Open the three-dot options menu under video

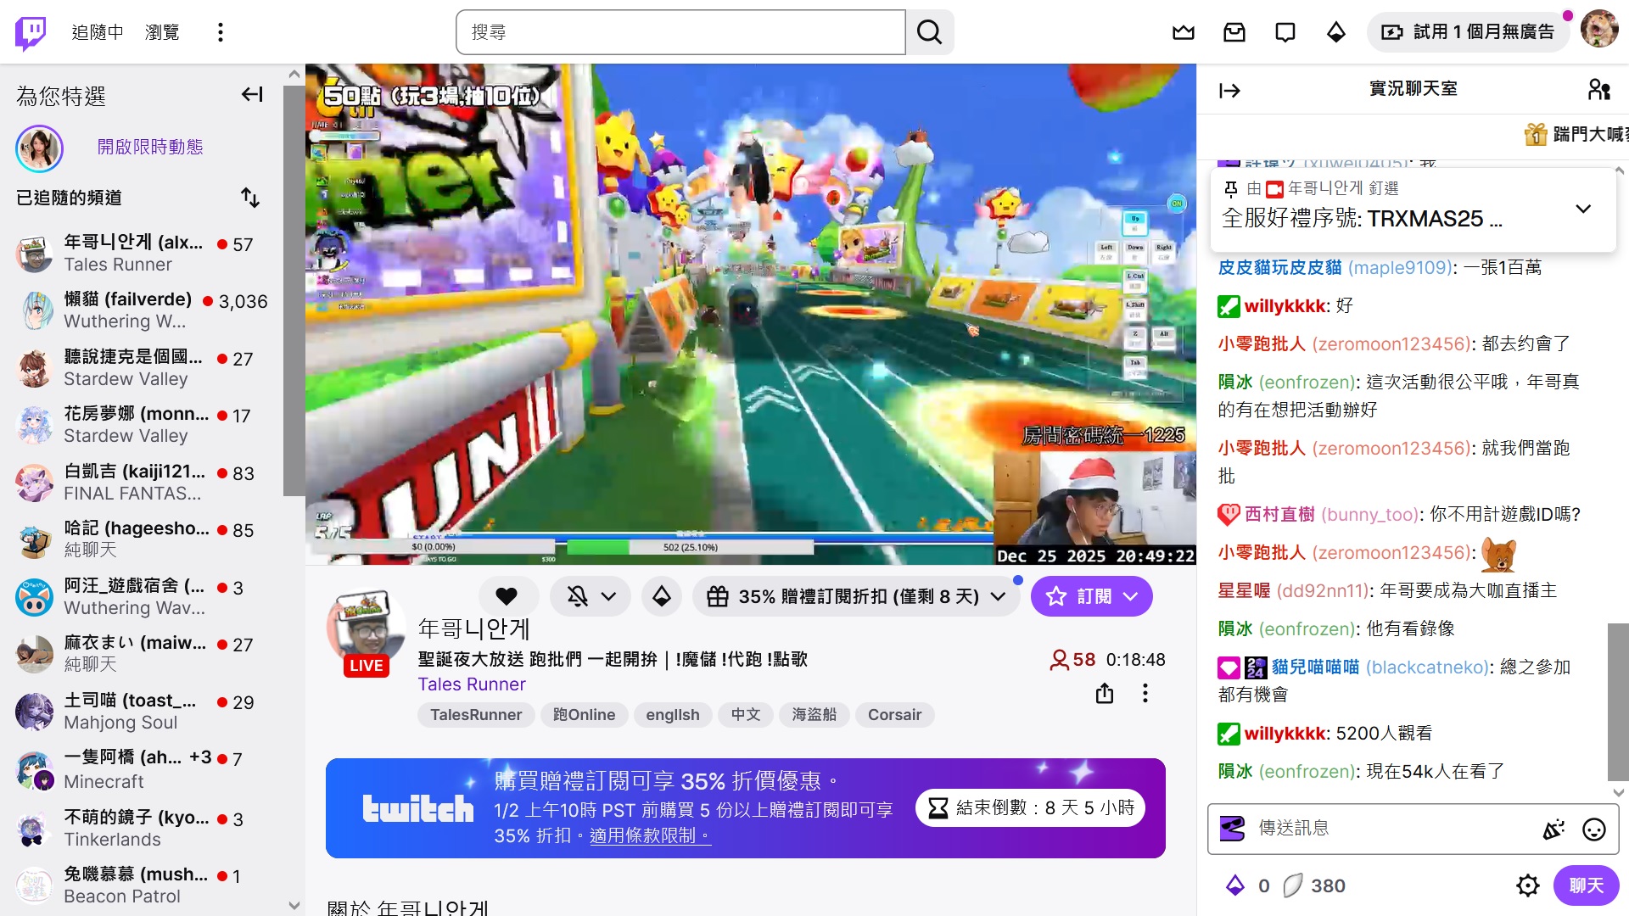1145,694
